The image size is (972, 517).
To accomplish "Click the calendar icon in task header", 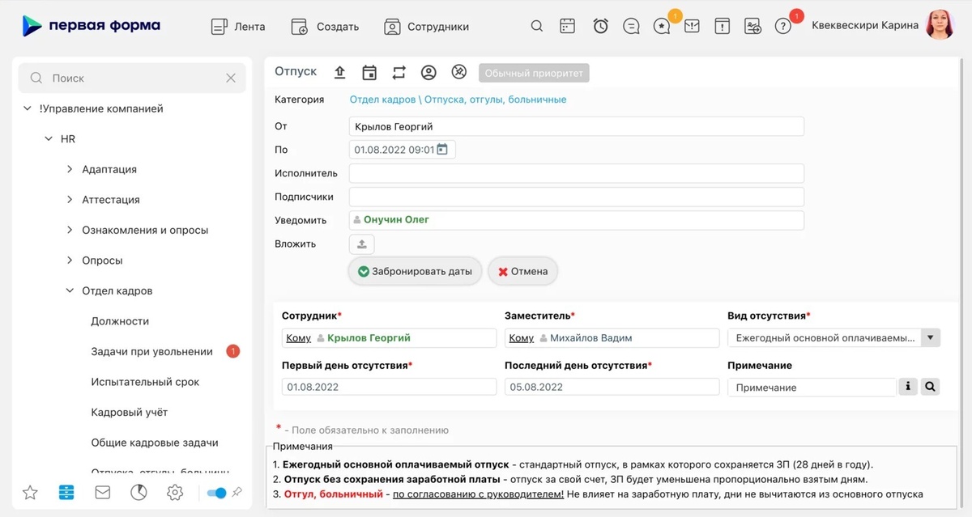I will (369, 72).
